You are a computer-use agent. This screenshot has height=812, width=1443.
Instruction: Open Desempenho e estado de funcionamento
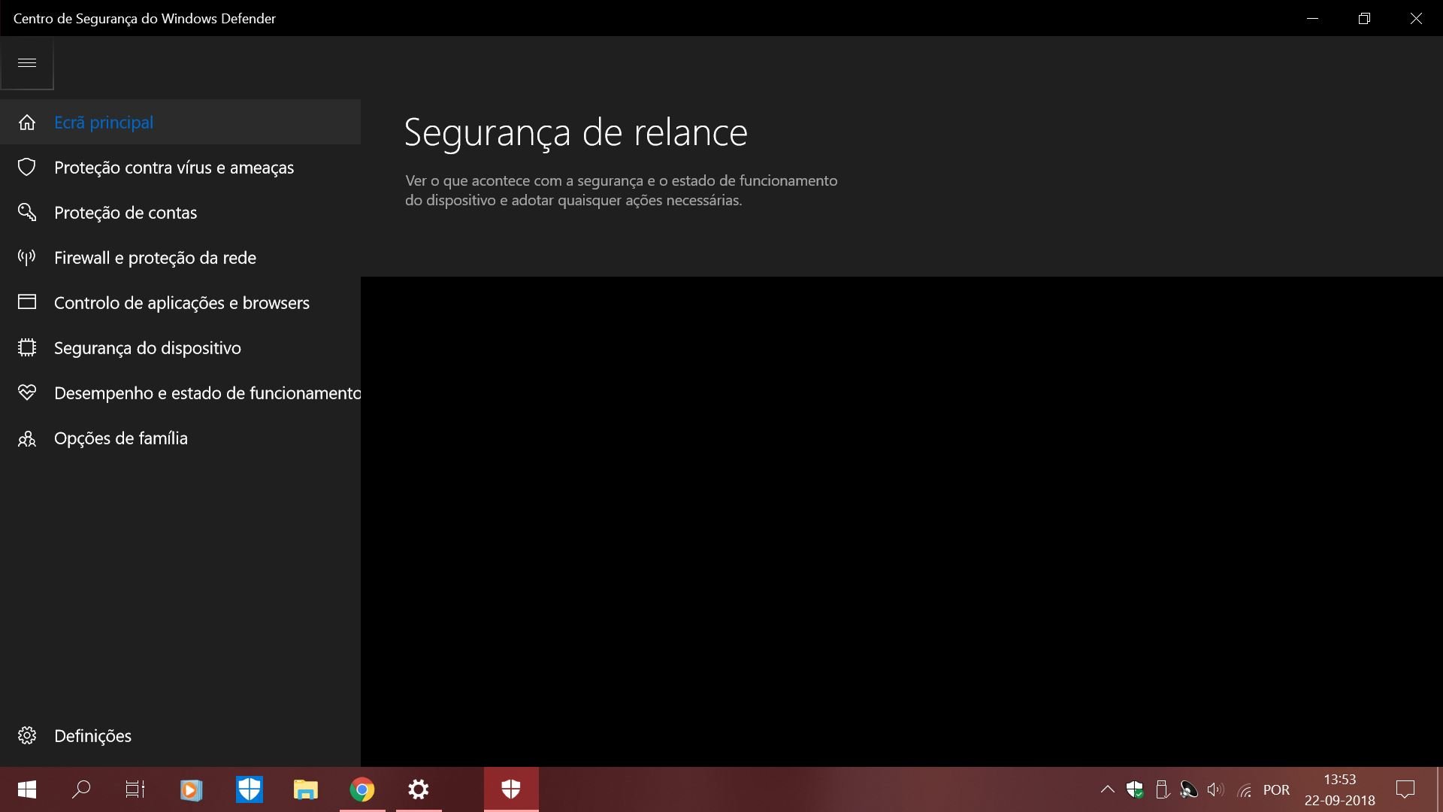tap(180, 393)
